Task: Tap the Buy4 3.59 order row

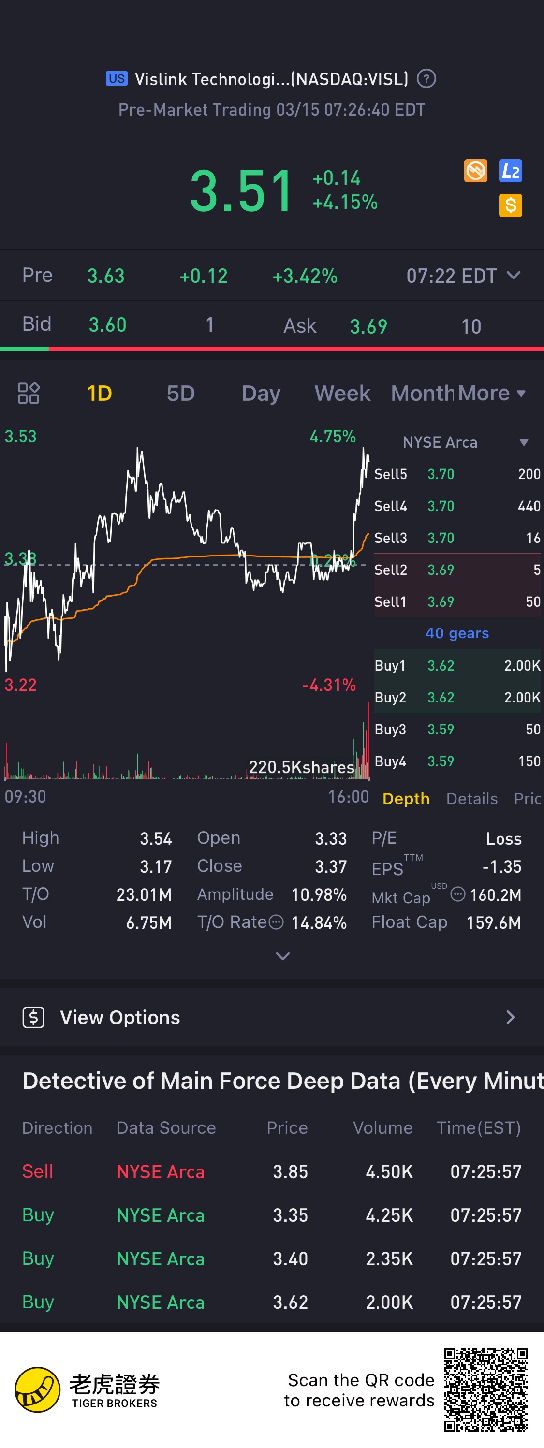Action: tap(457, 761)
